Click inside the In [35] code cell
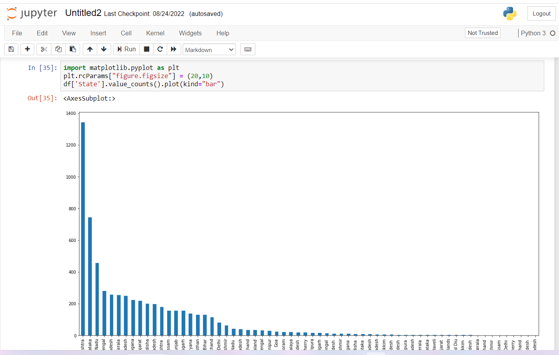The image size is (559, 355). tap(302, 76)
